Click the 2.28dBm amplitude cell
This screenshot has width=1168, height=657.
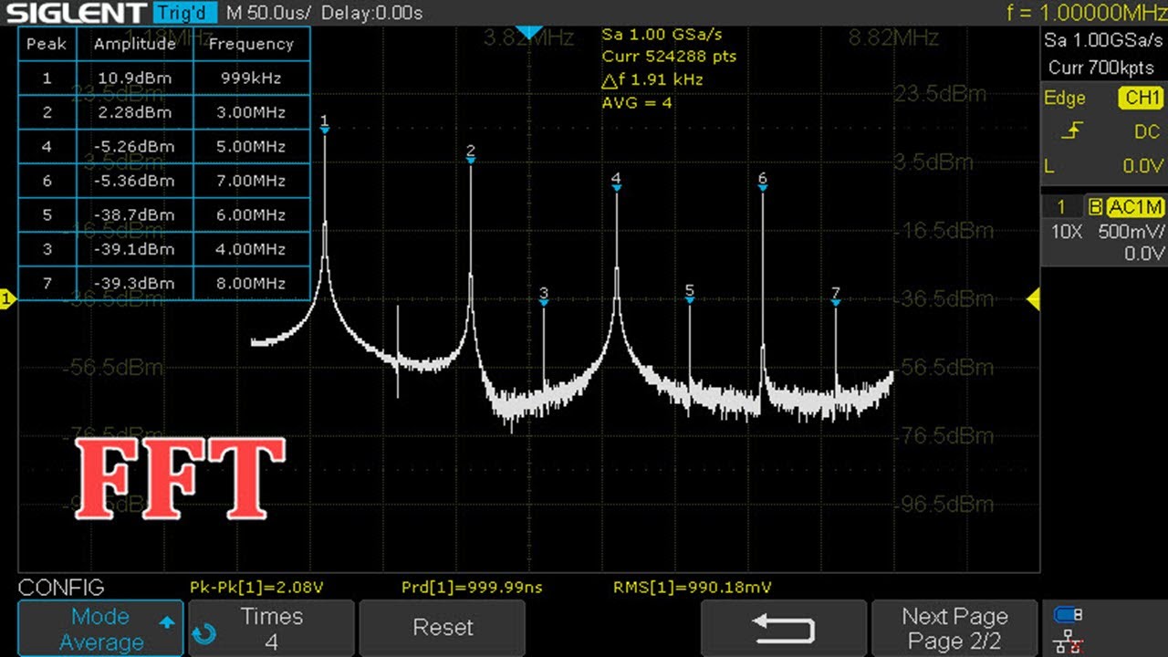coord(134,112)
